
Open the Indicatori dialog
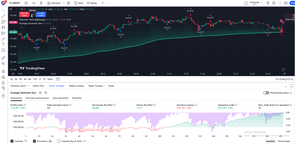point(54,3)
